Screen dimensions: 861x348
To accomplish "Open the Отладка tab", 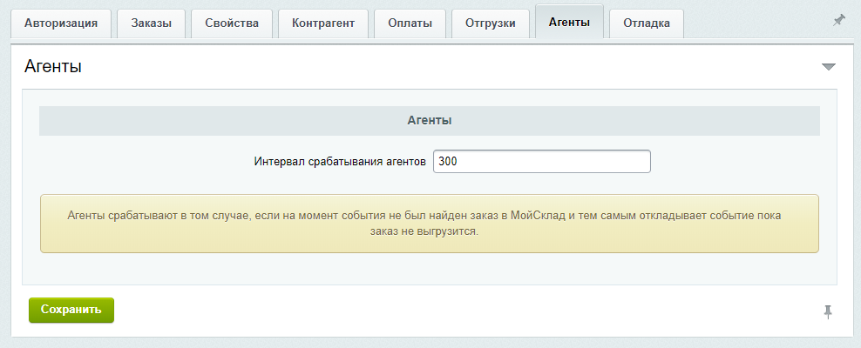I will [647, 23].
